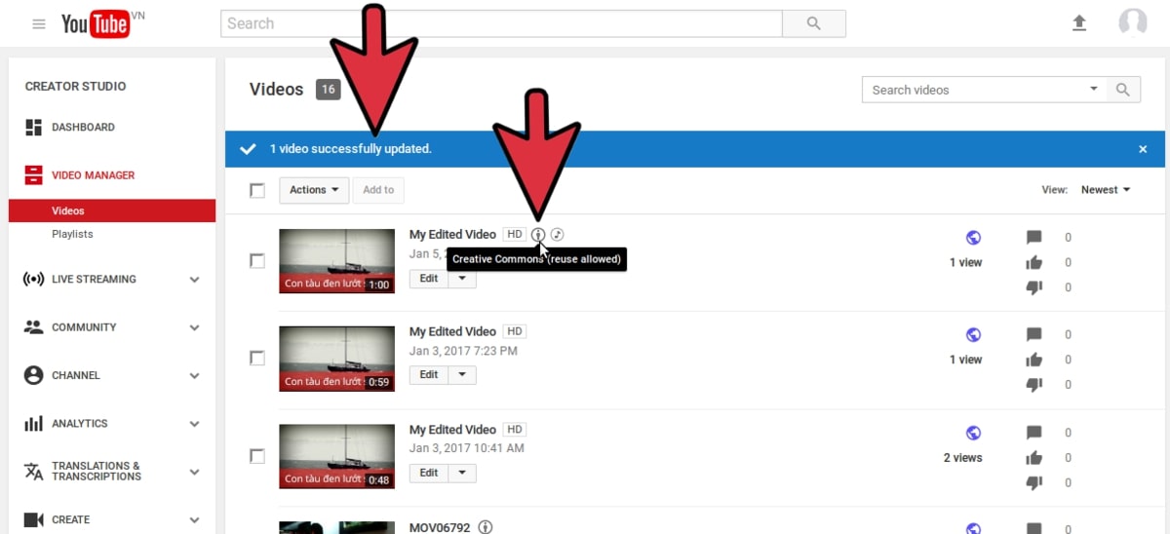Click the thumbs down icon for the 0:48 video

pyautogui.click(x=1034, y=482)
